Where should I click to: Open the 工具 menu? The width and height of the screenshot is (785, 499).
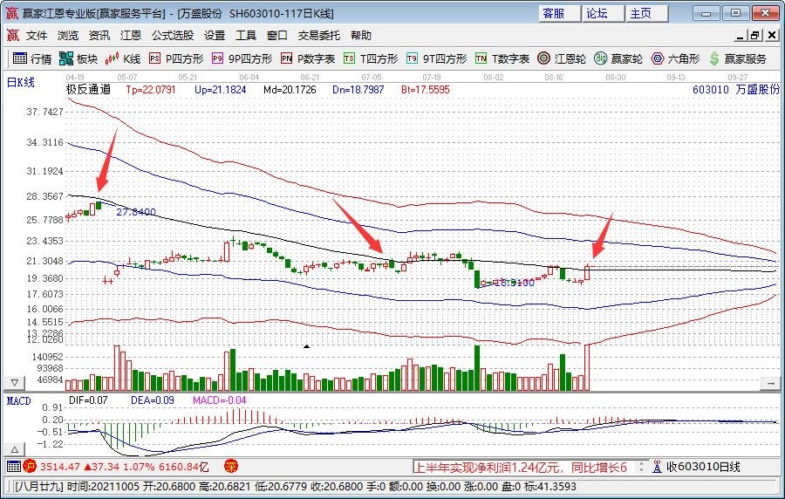246,36
